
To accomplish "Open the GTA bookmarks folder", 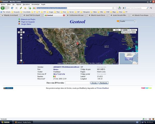I will [x=43, y=12].
